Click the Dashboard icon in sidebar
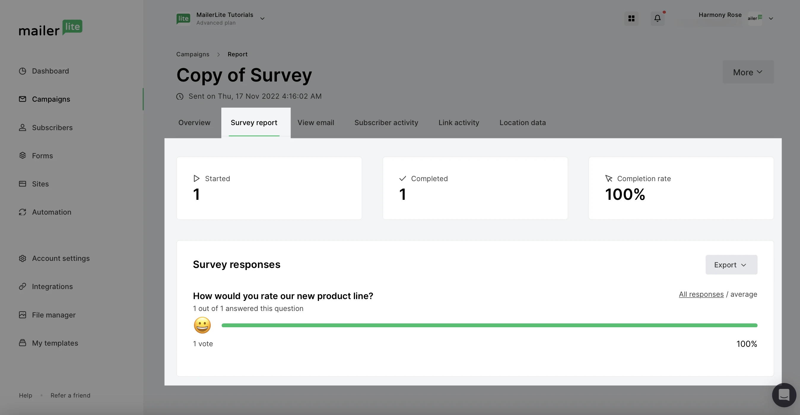This screenshot has width=800, height=415. pos(22,71)
